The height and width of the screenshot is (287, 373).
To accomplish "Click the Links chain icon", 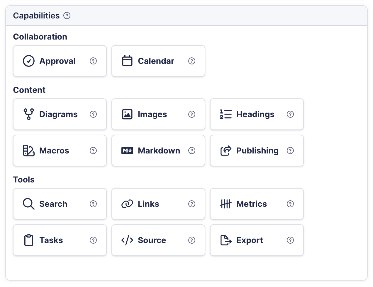I will click(127, 204).
